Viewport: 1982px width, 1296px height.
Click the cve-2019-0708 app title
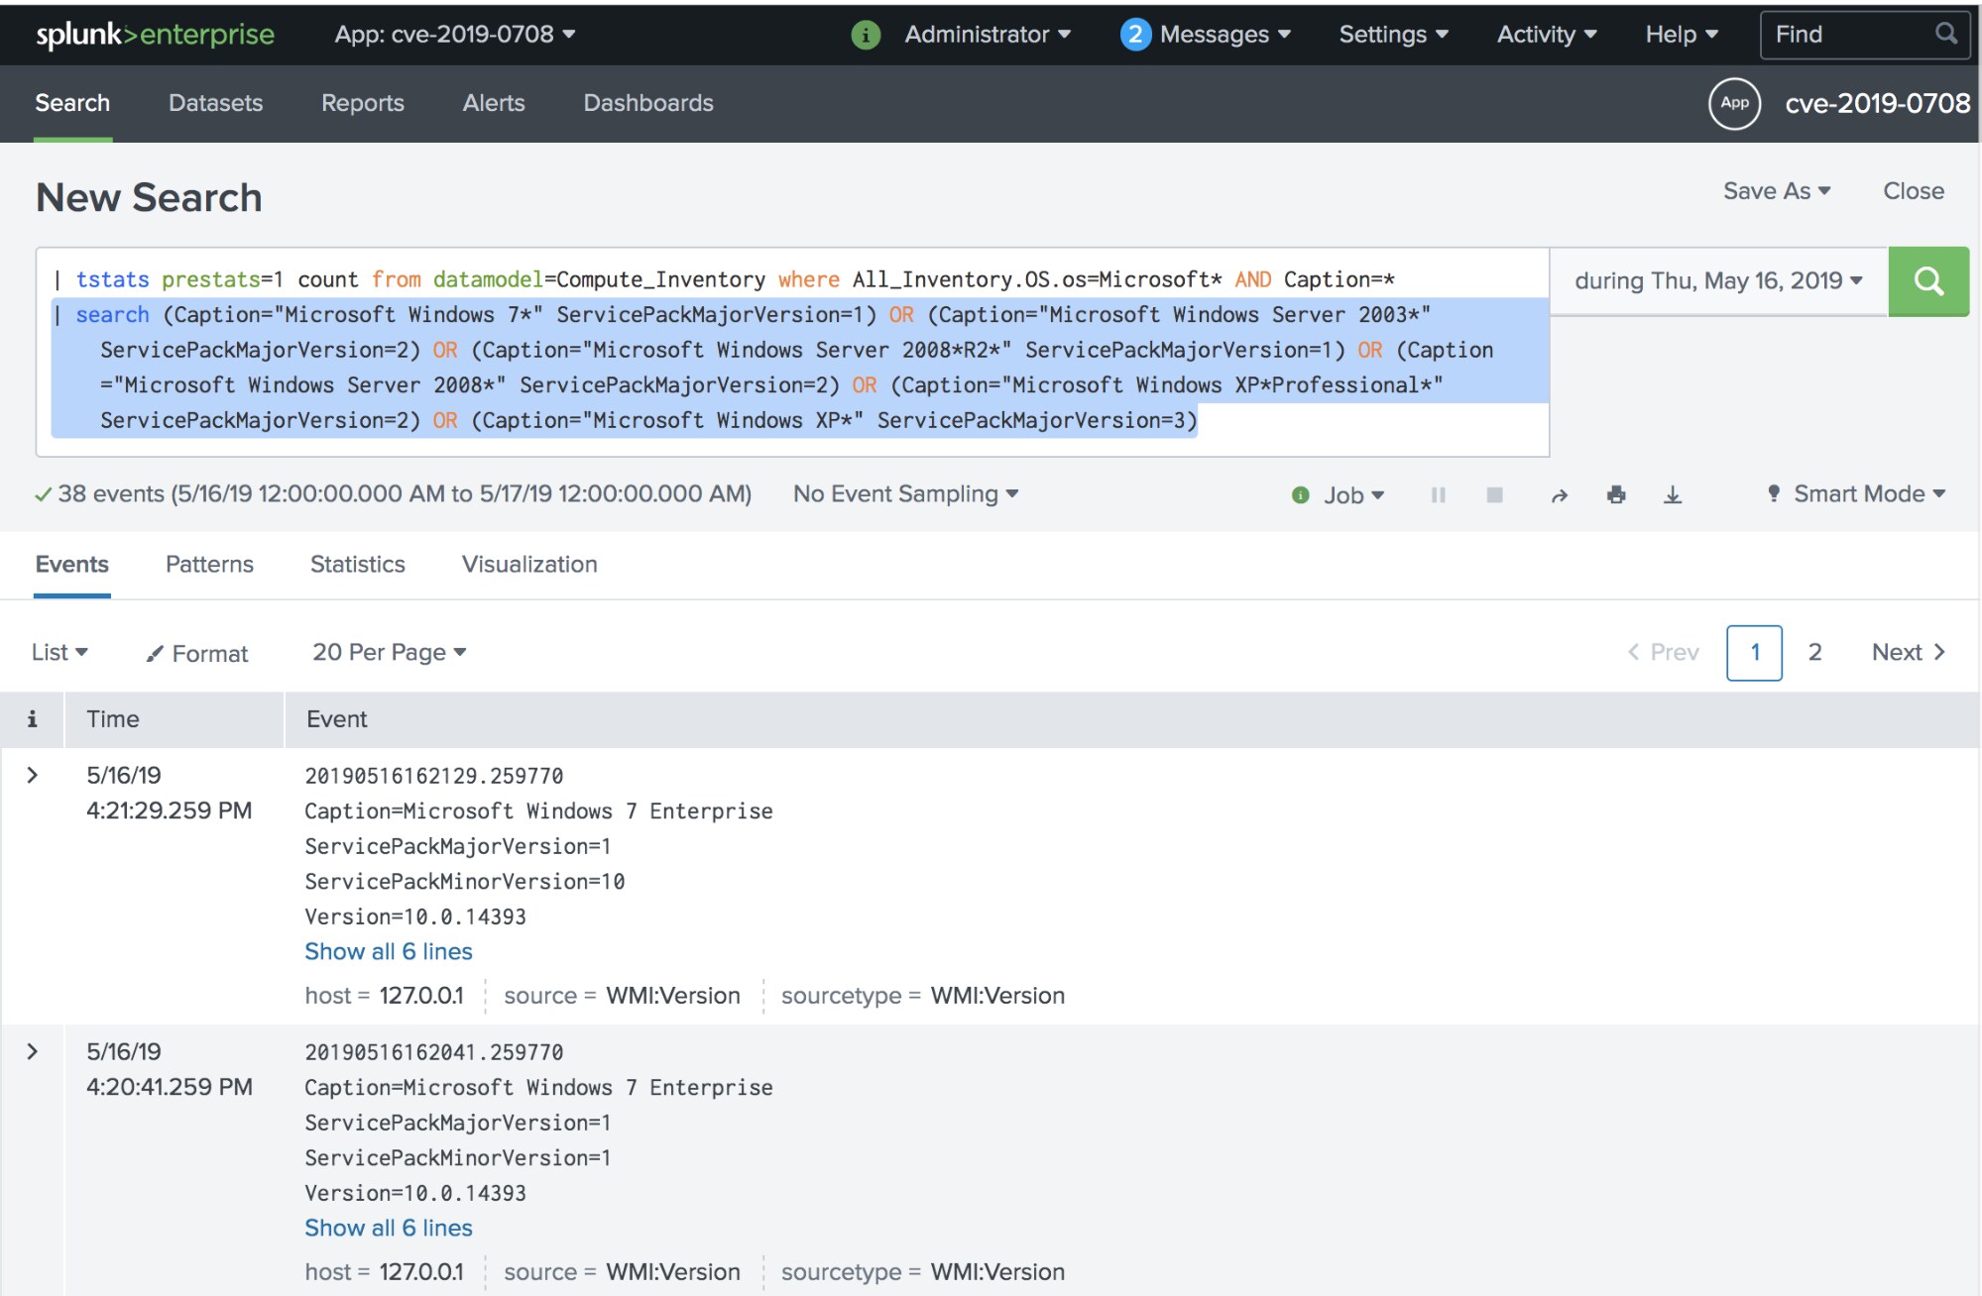click(1877, 103)
